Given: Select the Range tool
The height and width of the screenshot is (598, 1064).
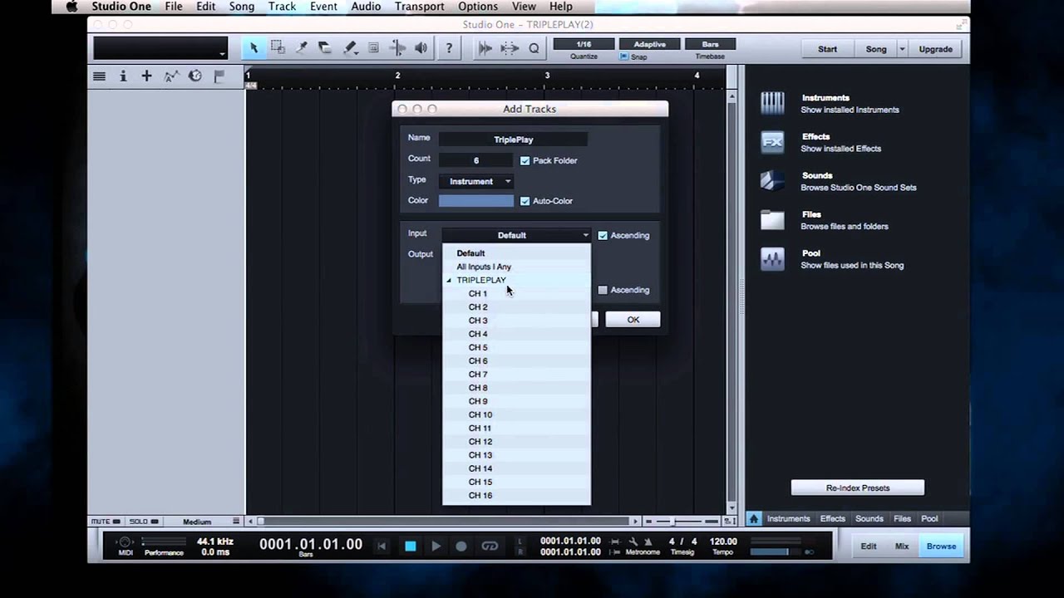Looking at the screenshot, I should pyautogui.click(x=278, y=48).
